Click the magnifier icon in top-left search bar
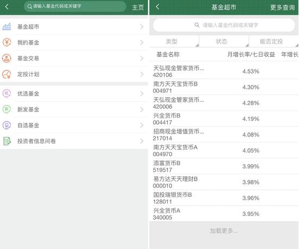The image size is (299, 249). click(x=29, y=7)
